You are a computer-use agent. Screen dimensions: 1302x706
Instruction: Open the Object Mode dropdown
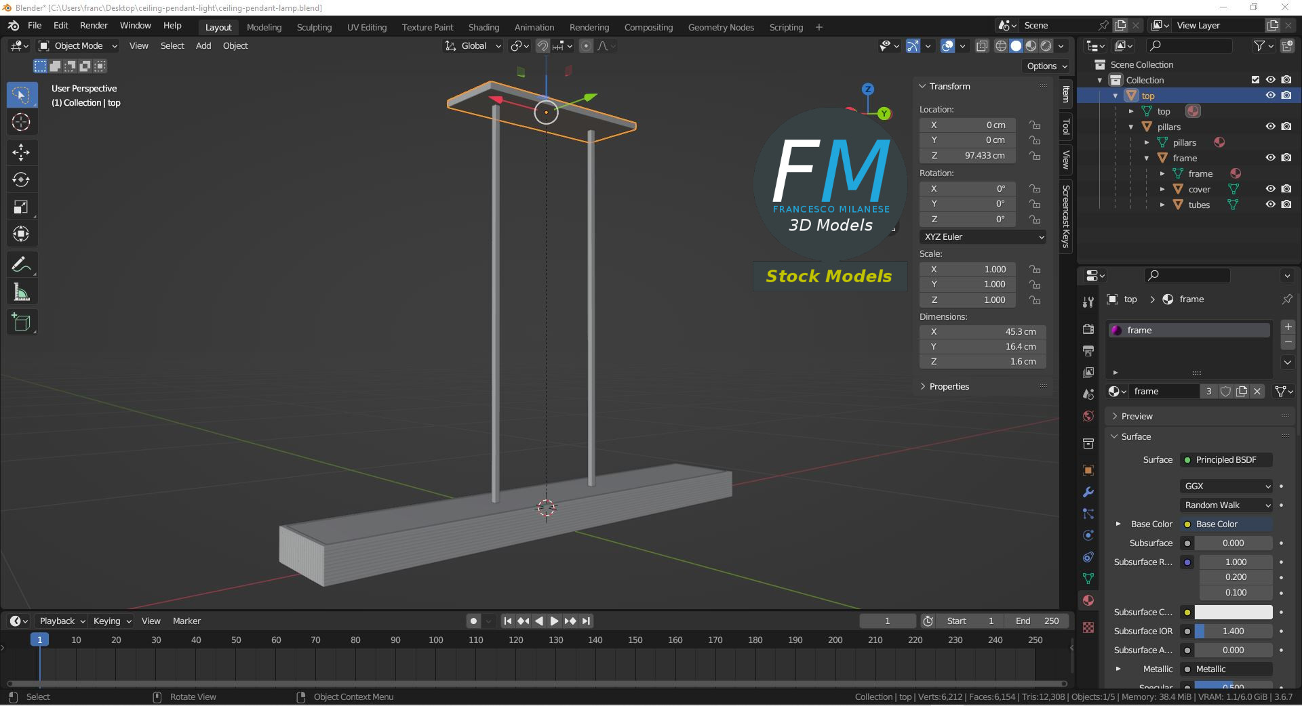(78, 46)
